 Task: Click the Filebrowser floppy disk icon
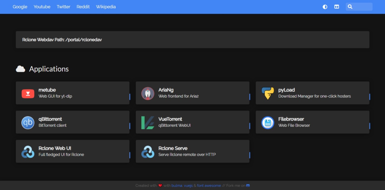tap(268, 123)
